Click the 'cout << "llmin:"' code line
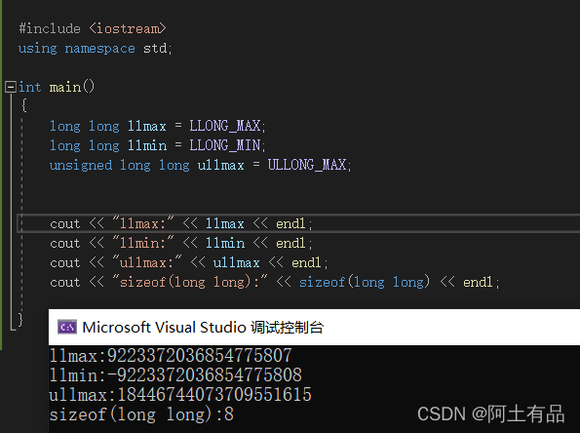The height and width of the screenshot is (433, 580). [x=181, y=243]
